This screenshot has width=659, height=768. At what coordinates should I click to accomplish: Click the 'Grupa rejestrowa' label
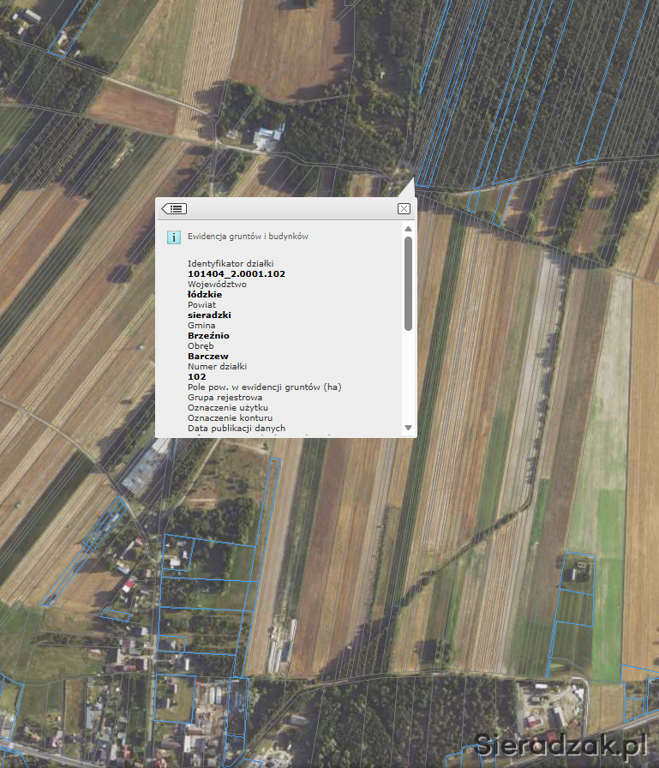[225, 397]
